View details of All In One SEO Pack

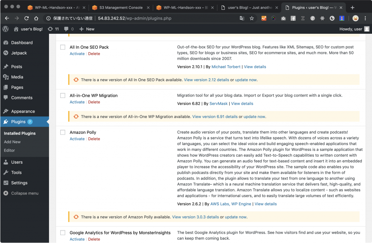click(x=255, y=67)
